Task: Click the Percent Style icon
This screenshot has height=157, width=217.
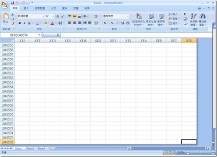Action: 112,23
